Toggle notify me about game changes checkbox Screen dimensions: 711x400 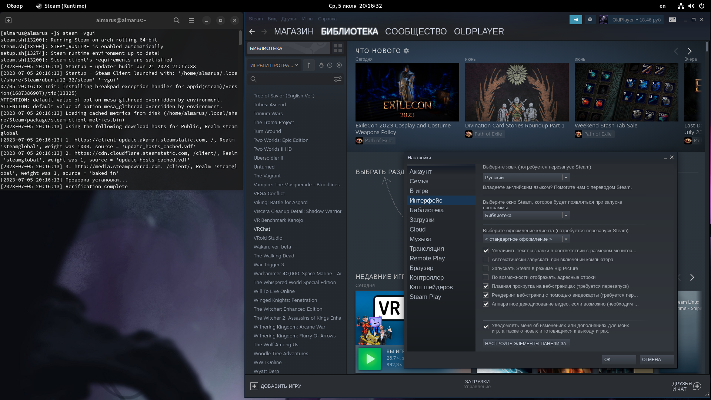click(x=485, y=326)
